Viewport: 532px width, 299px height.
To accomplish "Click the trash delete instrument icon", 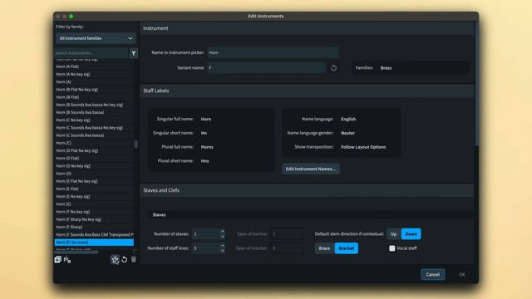I will (x=134, y=260).
